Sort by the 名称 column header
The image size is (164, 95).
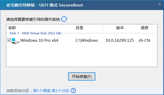[40, 28]
